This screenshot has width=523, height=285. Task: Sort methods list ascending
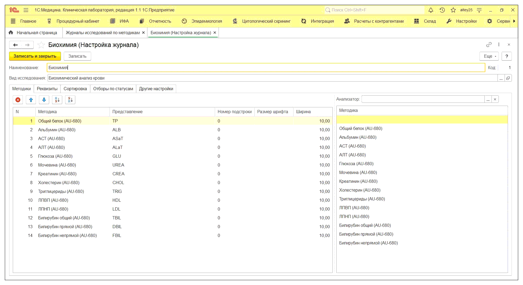(57, 100)
